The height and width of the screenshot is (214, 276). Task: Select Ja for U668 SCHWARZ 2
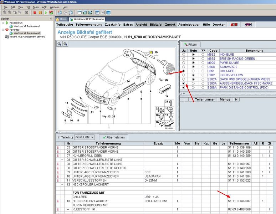click(184, 67)
